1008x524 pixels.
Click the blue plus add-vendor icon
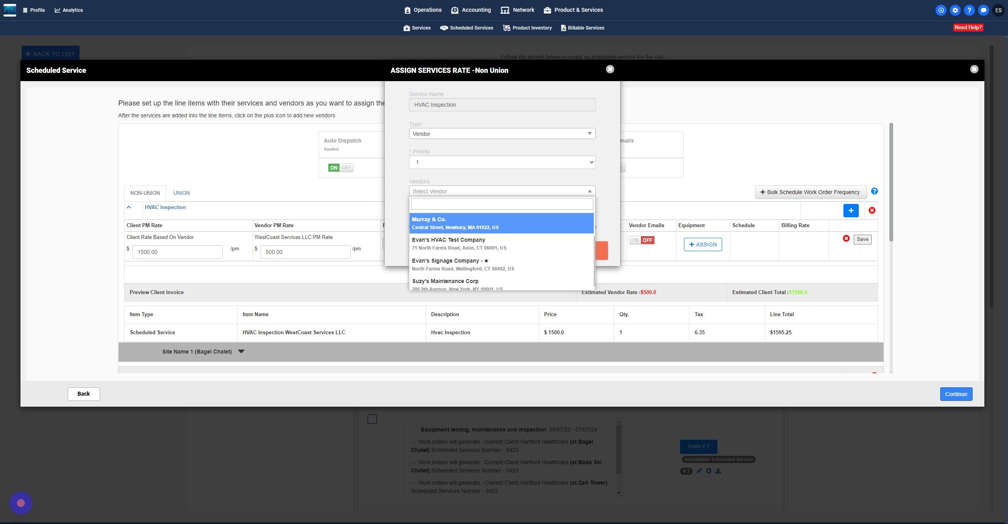(x=850, y=211)
